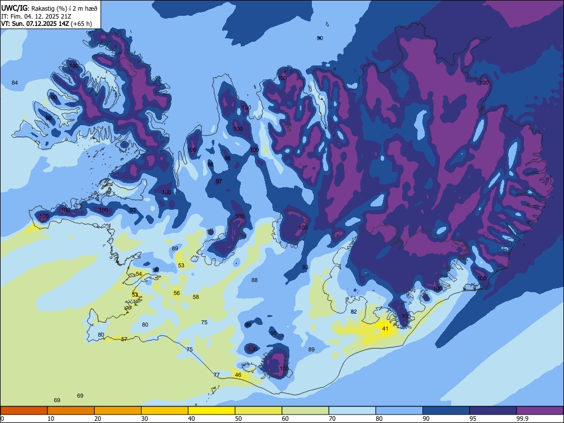Click the legend tick label 10
This screenshot has width=564, height=423.
(x=51, y=418)
